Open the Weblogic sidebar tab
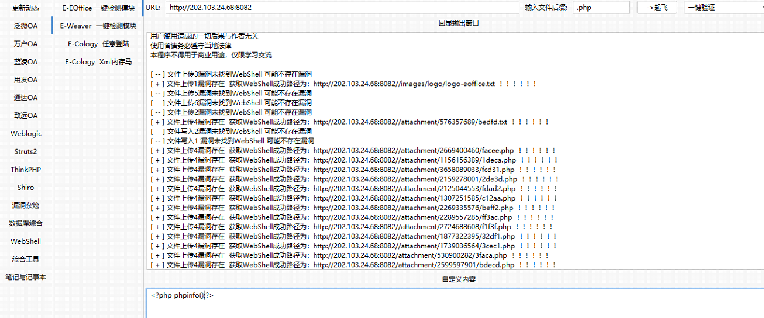The height and width of the screenshot is (318, 764). 26,134
